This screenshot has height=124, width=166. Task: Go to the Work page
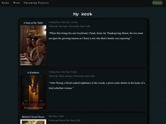[x=16, y=3]
